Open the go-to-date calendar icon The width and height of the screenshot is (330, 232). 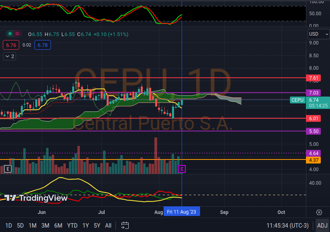coord(125,225)
